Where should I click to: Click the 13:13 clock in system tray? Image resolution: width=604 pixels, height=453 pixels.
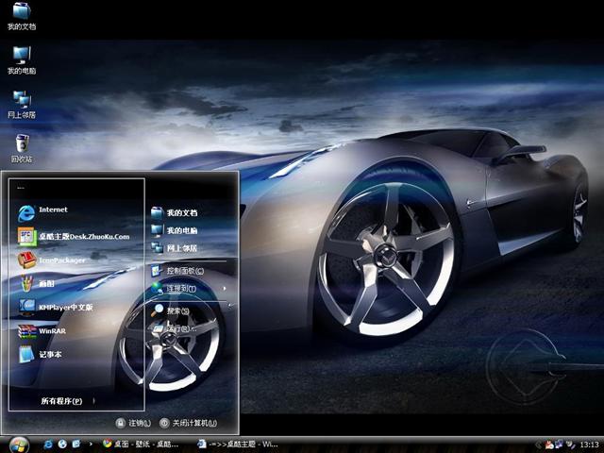pyautogui.click(x=589, y=444)
